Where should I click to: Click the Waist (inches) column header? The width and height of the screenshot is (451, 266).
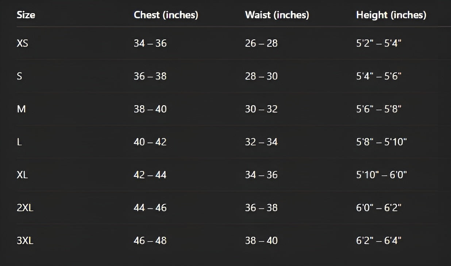point(277,15)
